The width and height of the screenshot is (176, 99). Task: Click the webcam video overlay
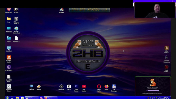pos(155,10)
